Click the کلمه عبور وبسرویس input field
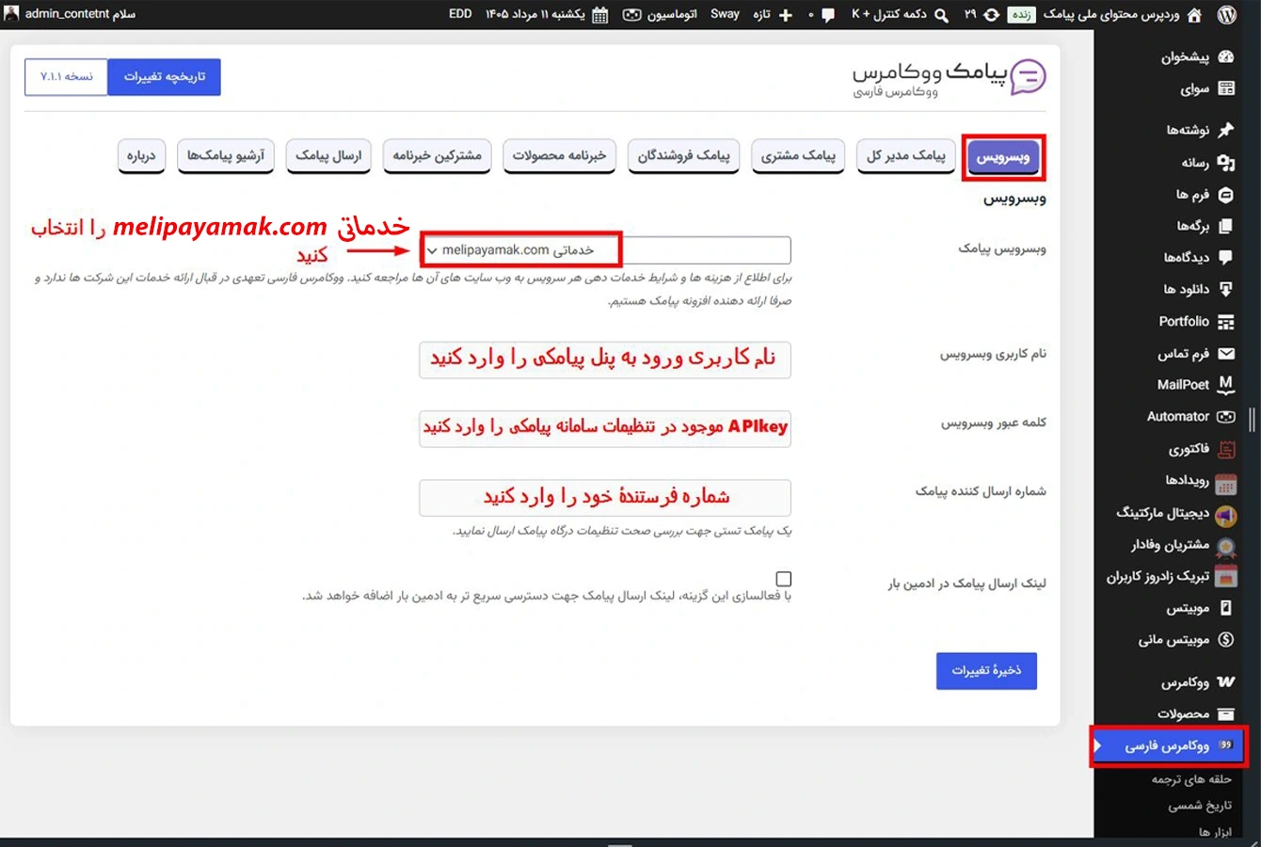1261x847 pixels. (605, 428)
